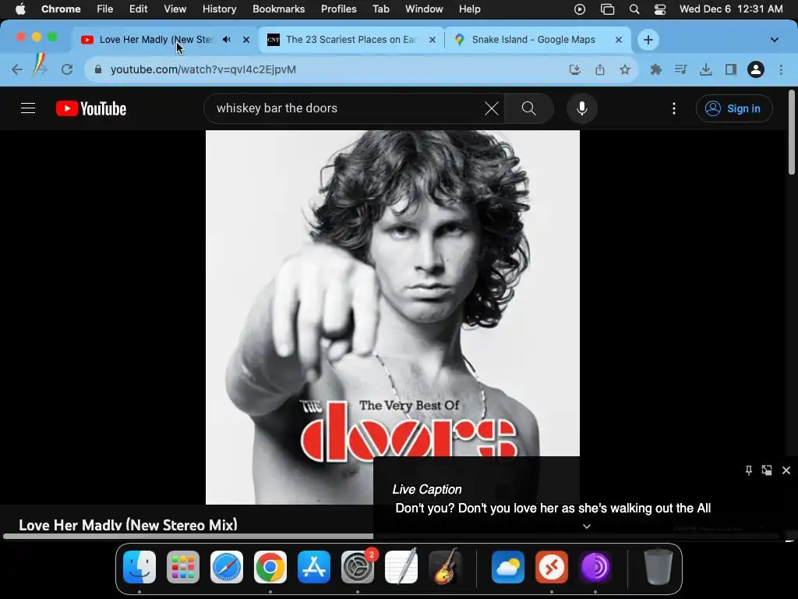
Task: Bookmark this tab with the star
Action: 625,69
